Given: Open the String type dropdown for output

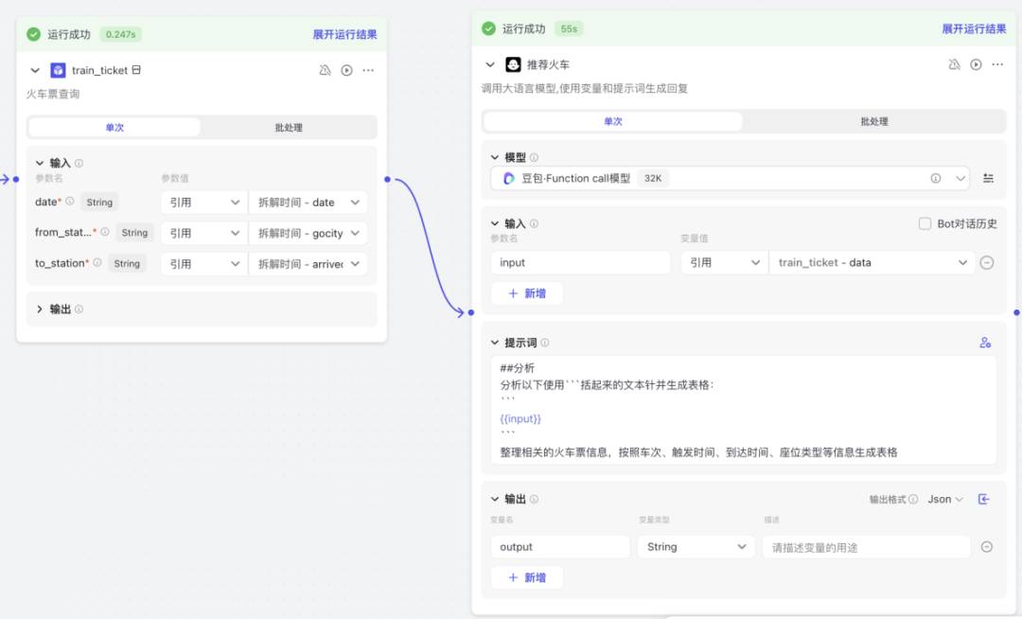Looking at the screenshot, I should 696,547.
